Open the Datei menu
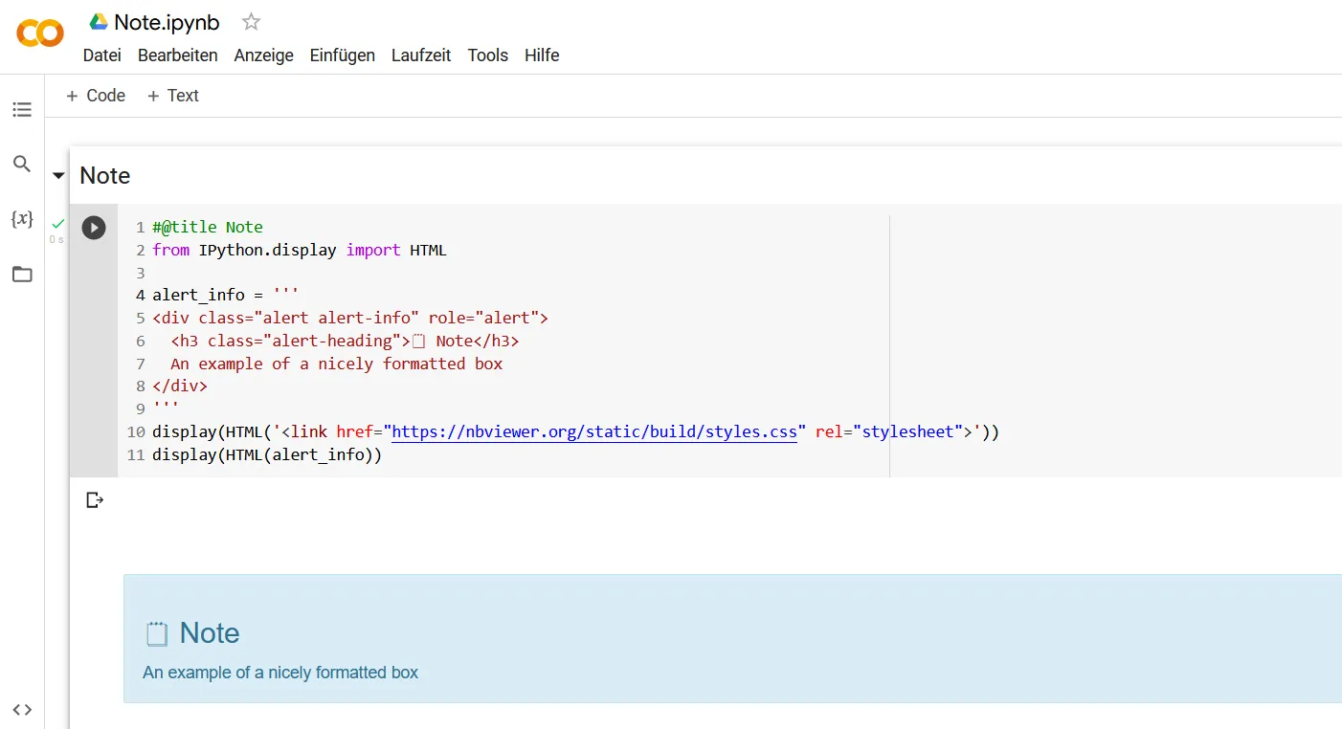The width and height of the screenshot is (1342, 729). click(102, 55)
